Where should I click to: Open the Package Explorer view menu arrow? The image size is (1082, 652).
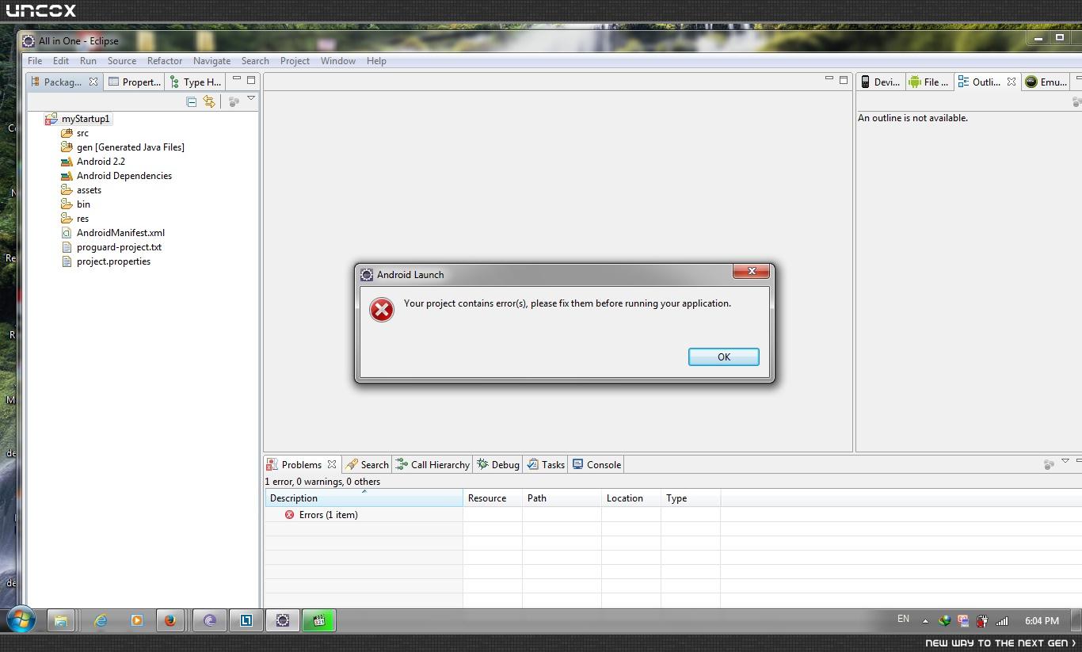click(x=251, y=99)
